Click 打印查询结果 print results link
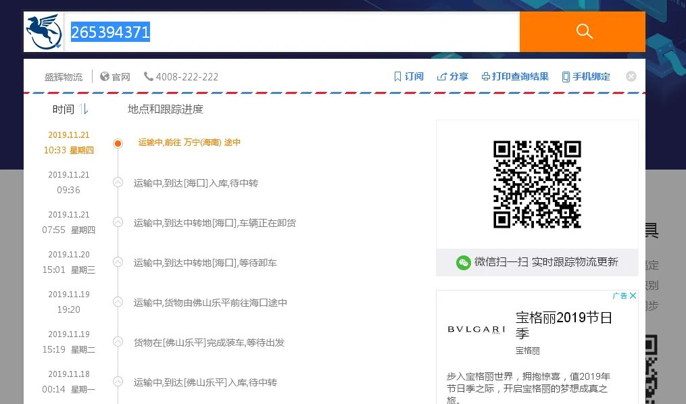Image resolution: width=686 pixels, height=404 pixels. (515, 77)
